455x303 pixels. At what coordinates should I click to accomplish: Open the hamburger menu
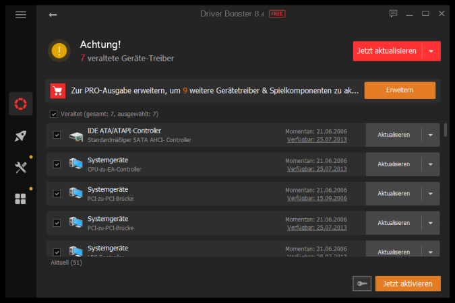point(21,15)
